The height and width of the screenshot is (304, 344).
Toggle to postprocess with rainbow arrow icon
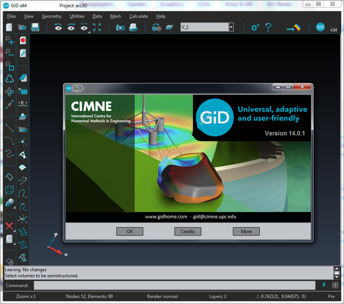pos(294,28)
